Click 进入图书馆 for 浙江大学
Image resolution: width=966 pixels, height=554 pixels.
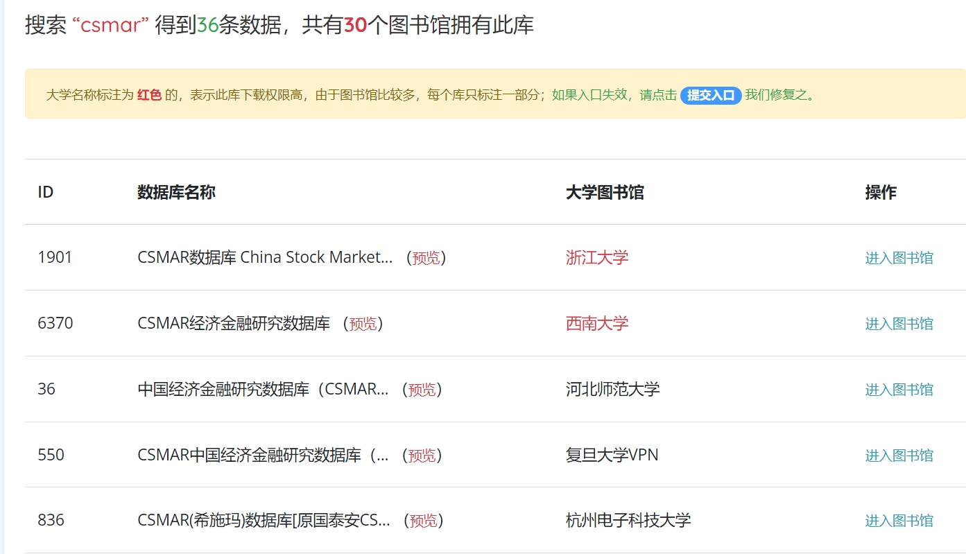(899, 258)
